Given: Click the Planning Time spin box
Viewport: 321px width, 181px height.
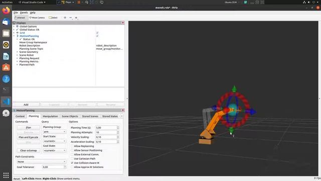Looking at the screenshot, I should click(107, 128).
